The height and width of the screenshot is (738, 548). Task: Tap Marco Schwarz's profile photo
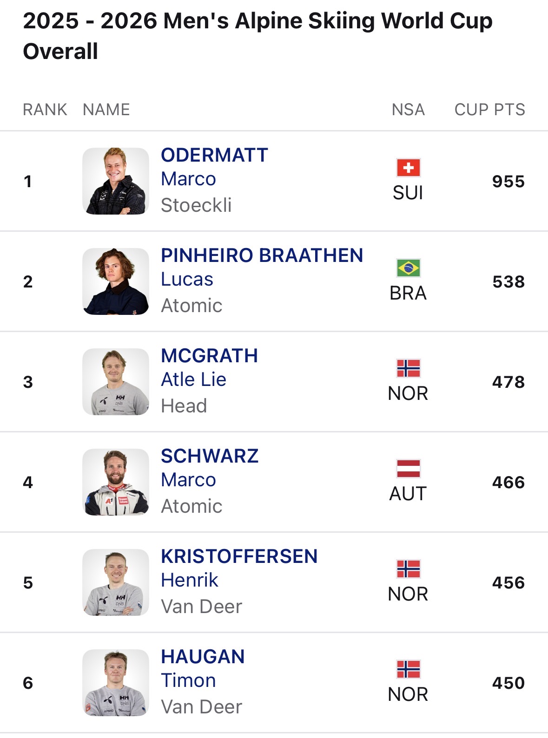[116, 482]
